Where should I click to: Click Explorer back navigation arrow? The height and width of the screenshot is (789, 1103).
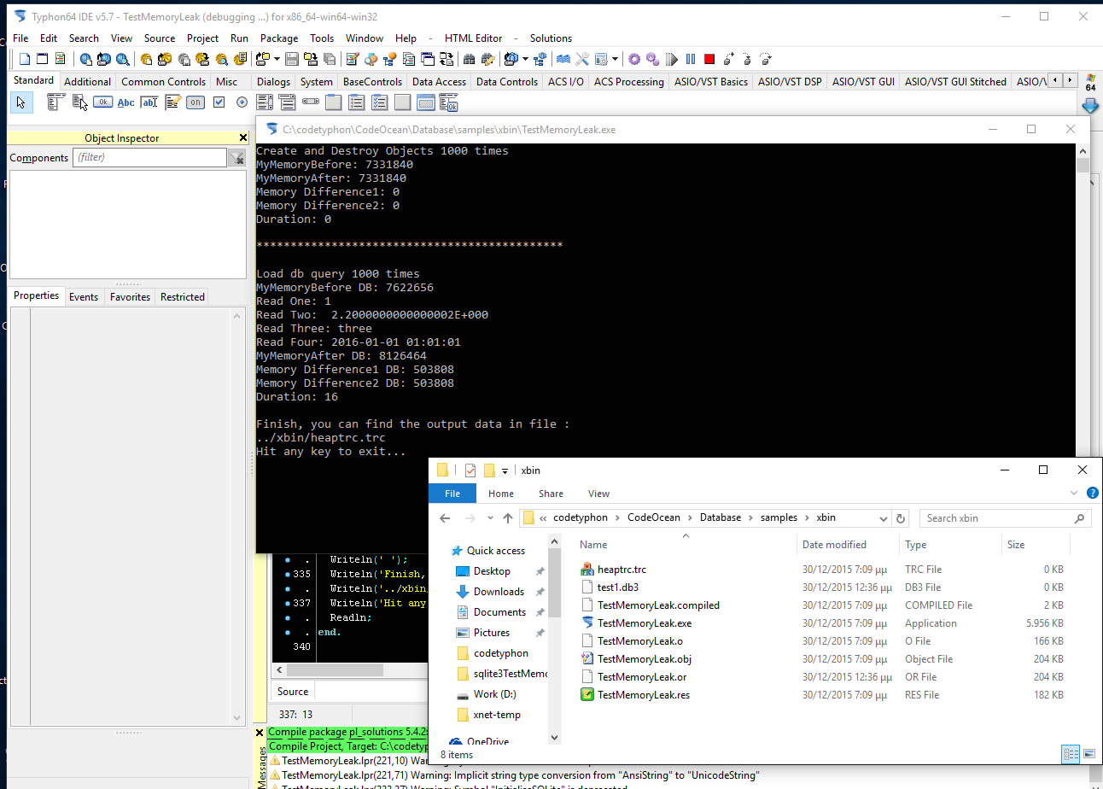pos(445,518)
